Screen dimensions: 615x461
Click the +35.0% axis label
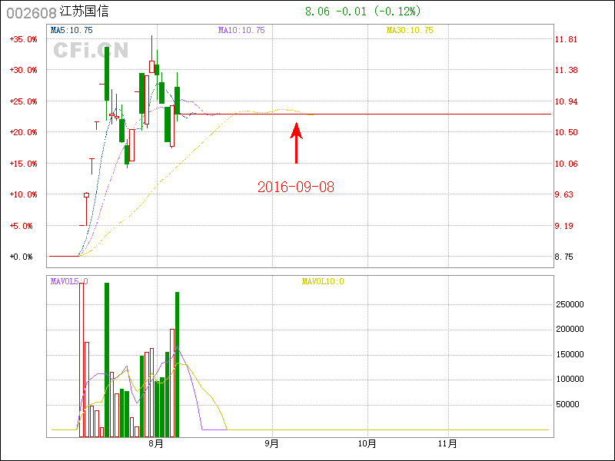point(23,39)
